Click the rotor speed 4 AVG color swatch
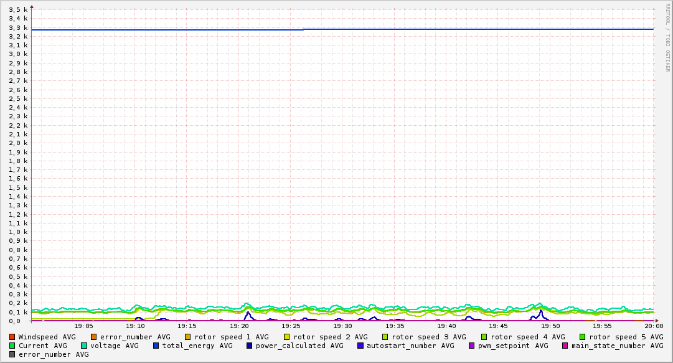The height and width of the screenshot is (363, 673). point(484,337)
